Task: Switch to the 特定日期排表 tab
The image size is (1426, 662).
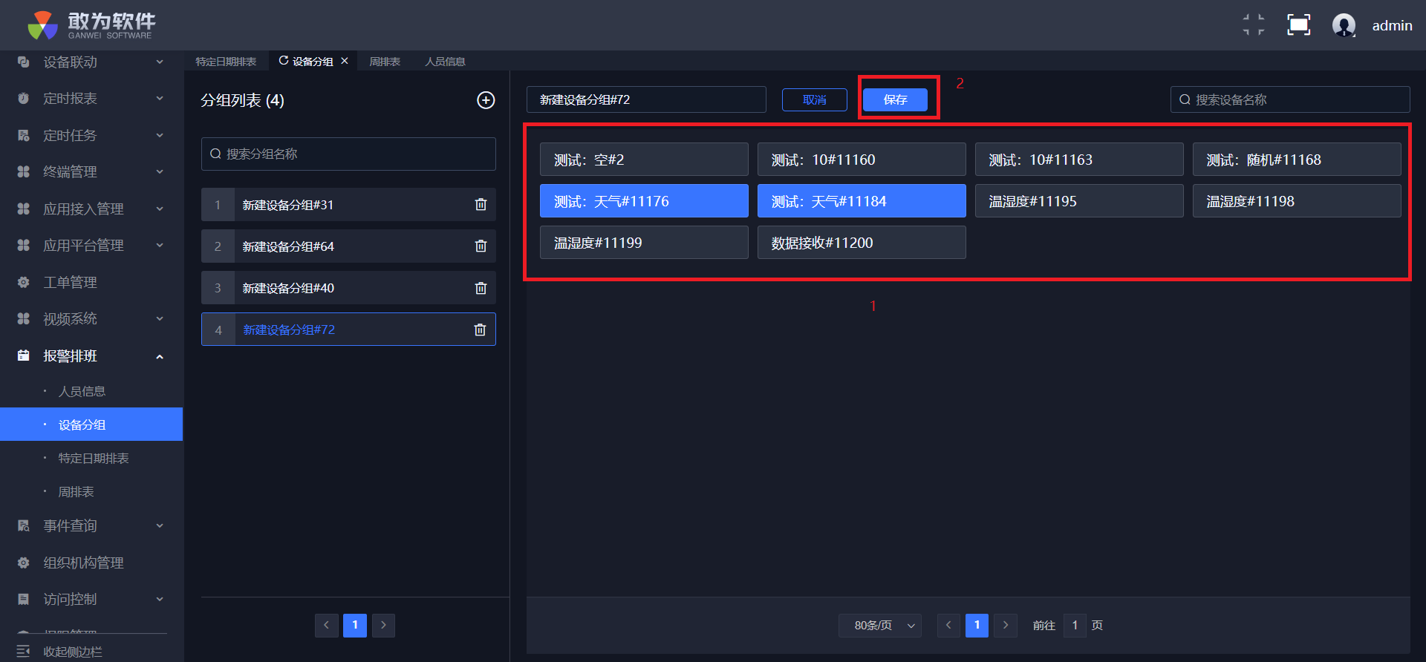Action: click(226, 62)
